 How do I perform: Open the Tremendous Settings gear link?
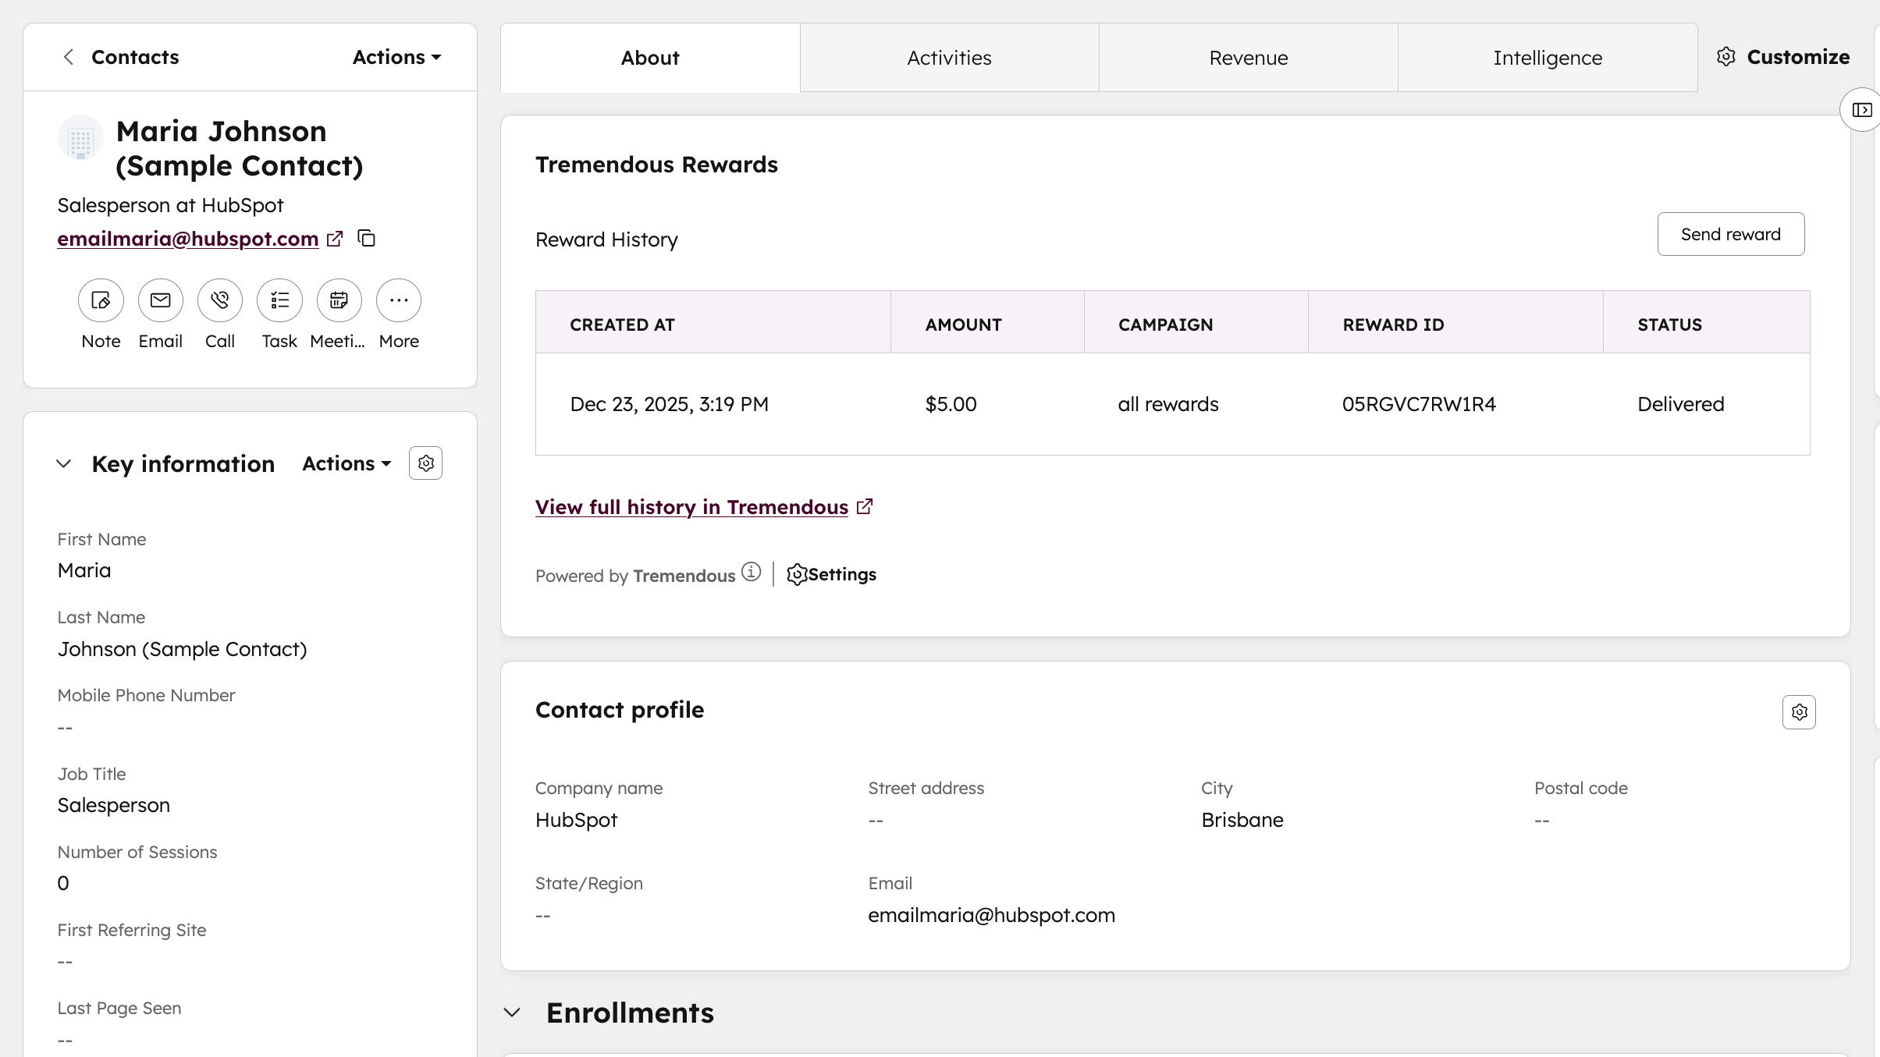[831, 574]
